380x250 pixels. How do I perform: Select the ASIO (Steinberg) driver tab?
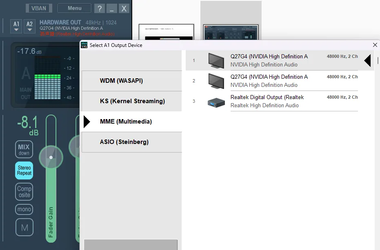132,142
